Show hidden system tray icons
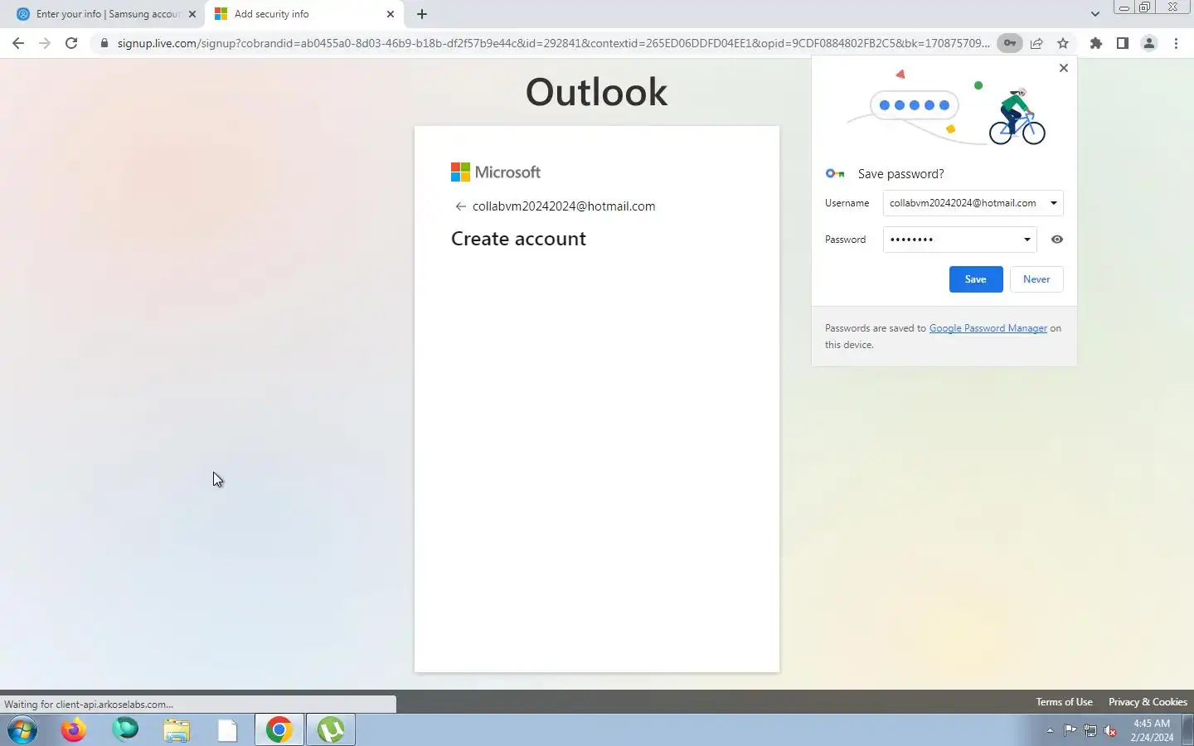Viewport: 1194px width, 746px height. (x=1050, y=730)
